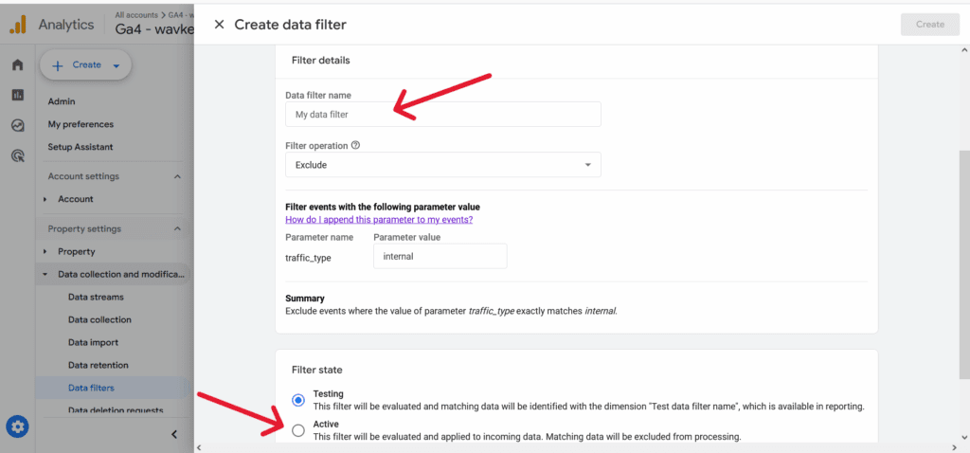The height and width of the screenshot is (453, 970).
Task: Open 'How do I append this parameter' link
Action: 379,219
